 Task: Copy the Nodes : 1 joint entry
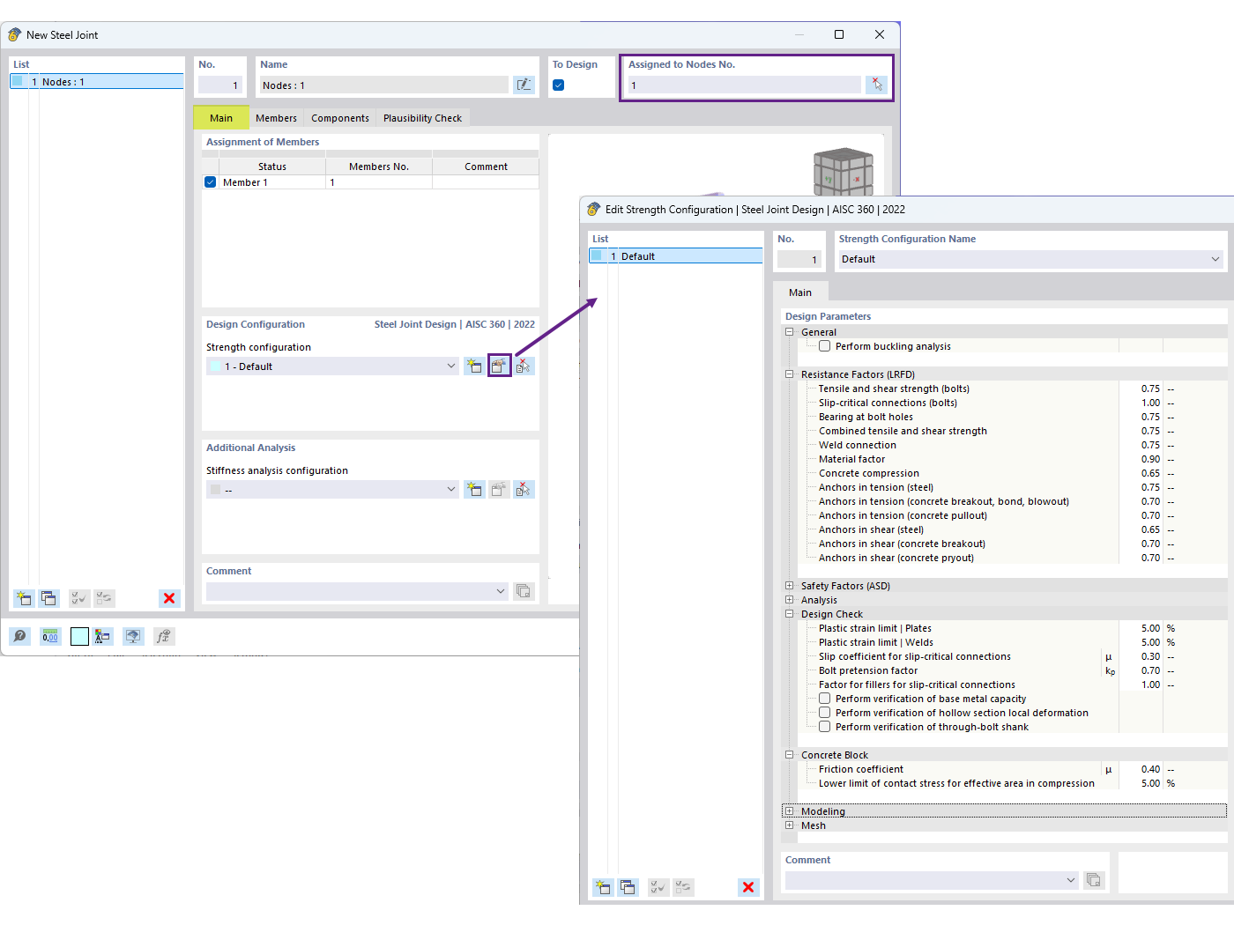pos(49,598)
